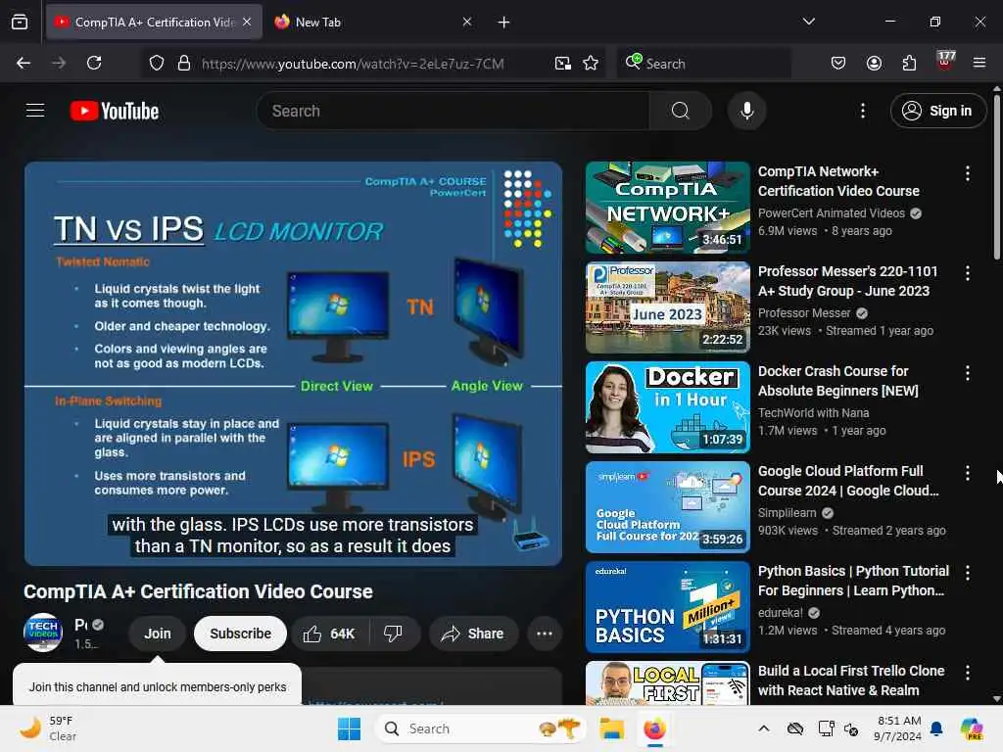Go back with Firefox back arrow
The image size is (1003, 752).
coord(24,63)
